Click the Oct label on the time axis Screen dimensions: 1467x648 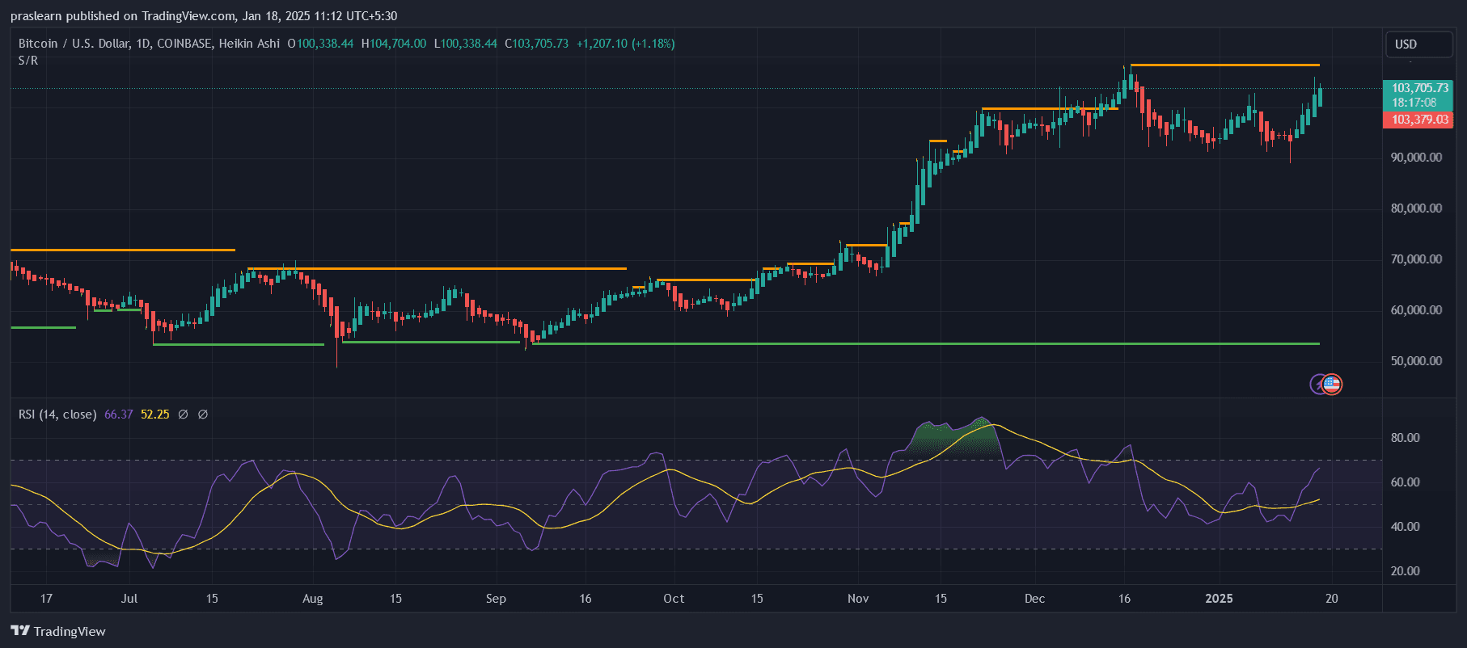[674, 599]
